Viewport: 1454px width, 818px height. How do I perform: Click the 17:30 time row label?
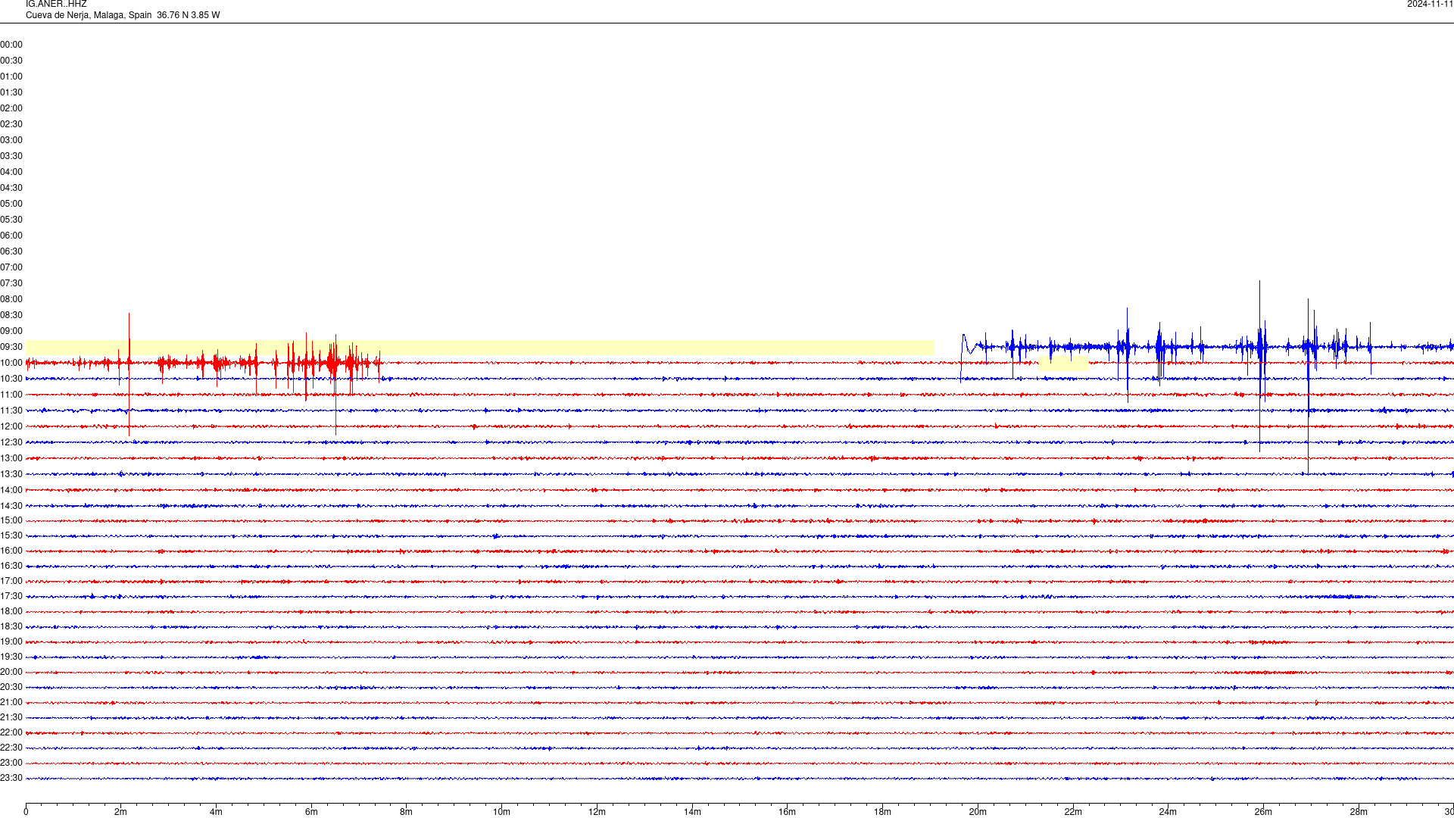pos(11,596)
